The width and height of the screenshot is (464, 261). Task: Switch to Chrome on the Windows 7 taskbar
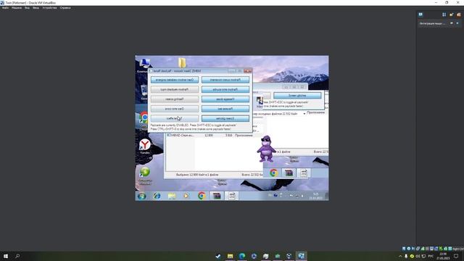pyautogui.click(x=202, y=196)
